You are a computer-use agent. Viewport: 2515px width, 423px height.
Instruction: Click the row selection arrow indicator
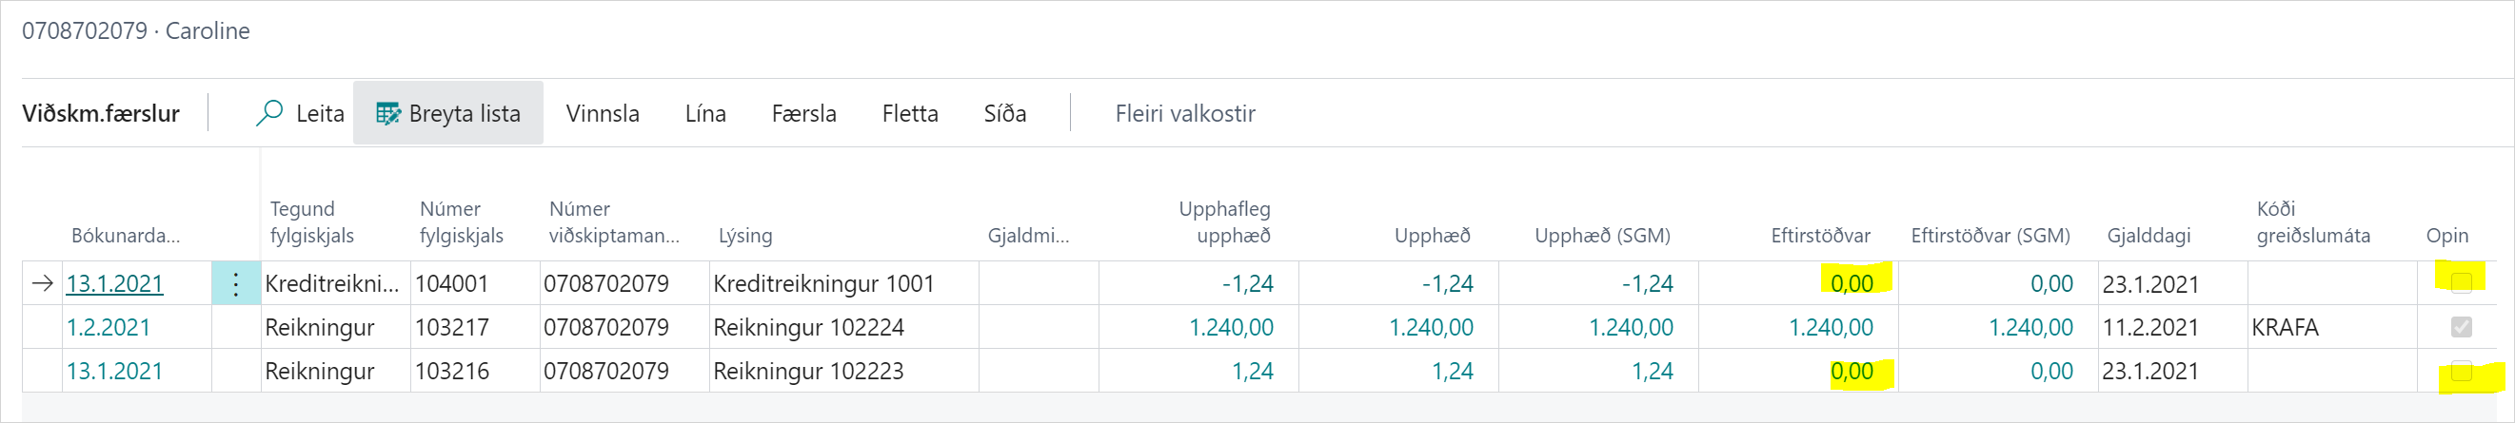point(42,283)
